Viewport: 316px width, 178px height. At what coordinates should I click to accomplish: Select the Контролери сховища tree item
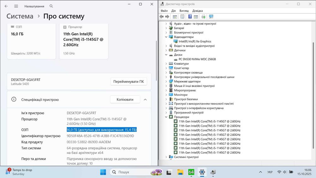pyautogui.click(x=188, y=72)
